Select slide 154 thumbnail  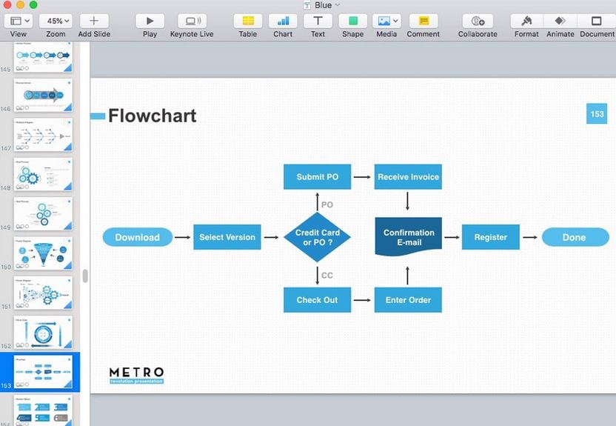point(43,410)
